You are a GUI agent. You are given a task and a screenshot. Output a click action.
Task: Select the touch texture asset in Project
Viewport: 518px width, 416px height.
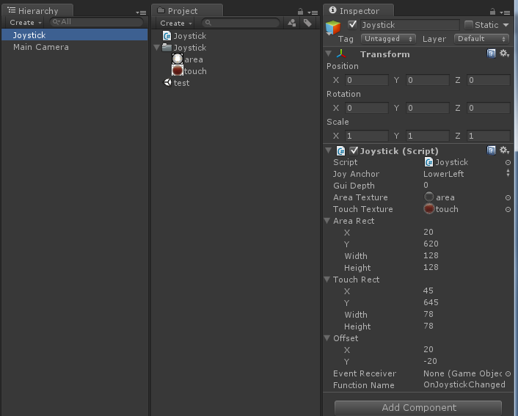(x=194, y=71)
